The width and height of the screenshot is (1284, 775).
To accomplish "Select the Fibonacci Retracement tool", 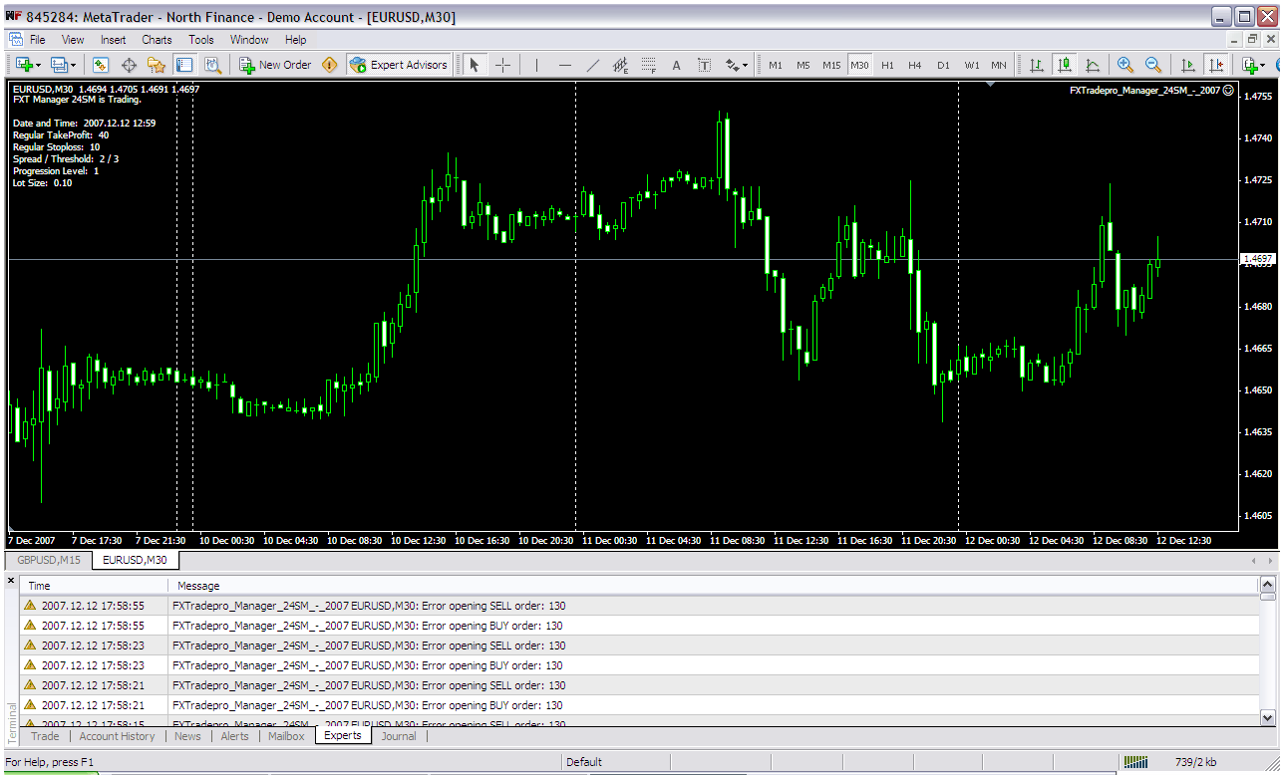I will 648,65.
